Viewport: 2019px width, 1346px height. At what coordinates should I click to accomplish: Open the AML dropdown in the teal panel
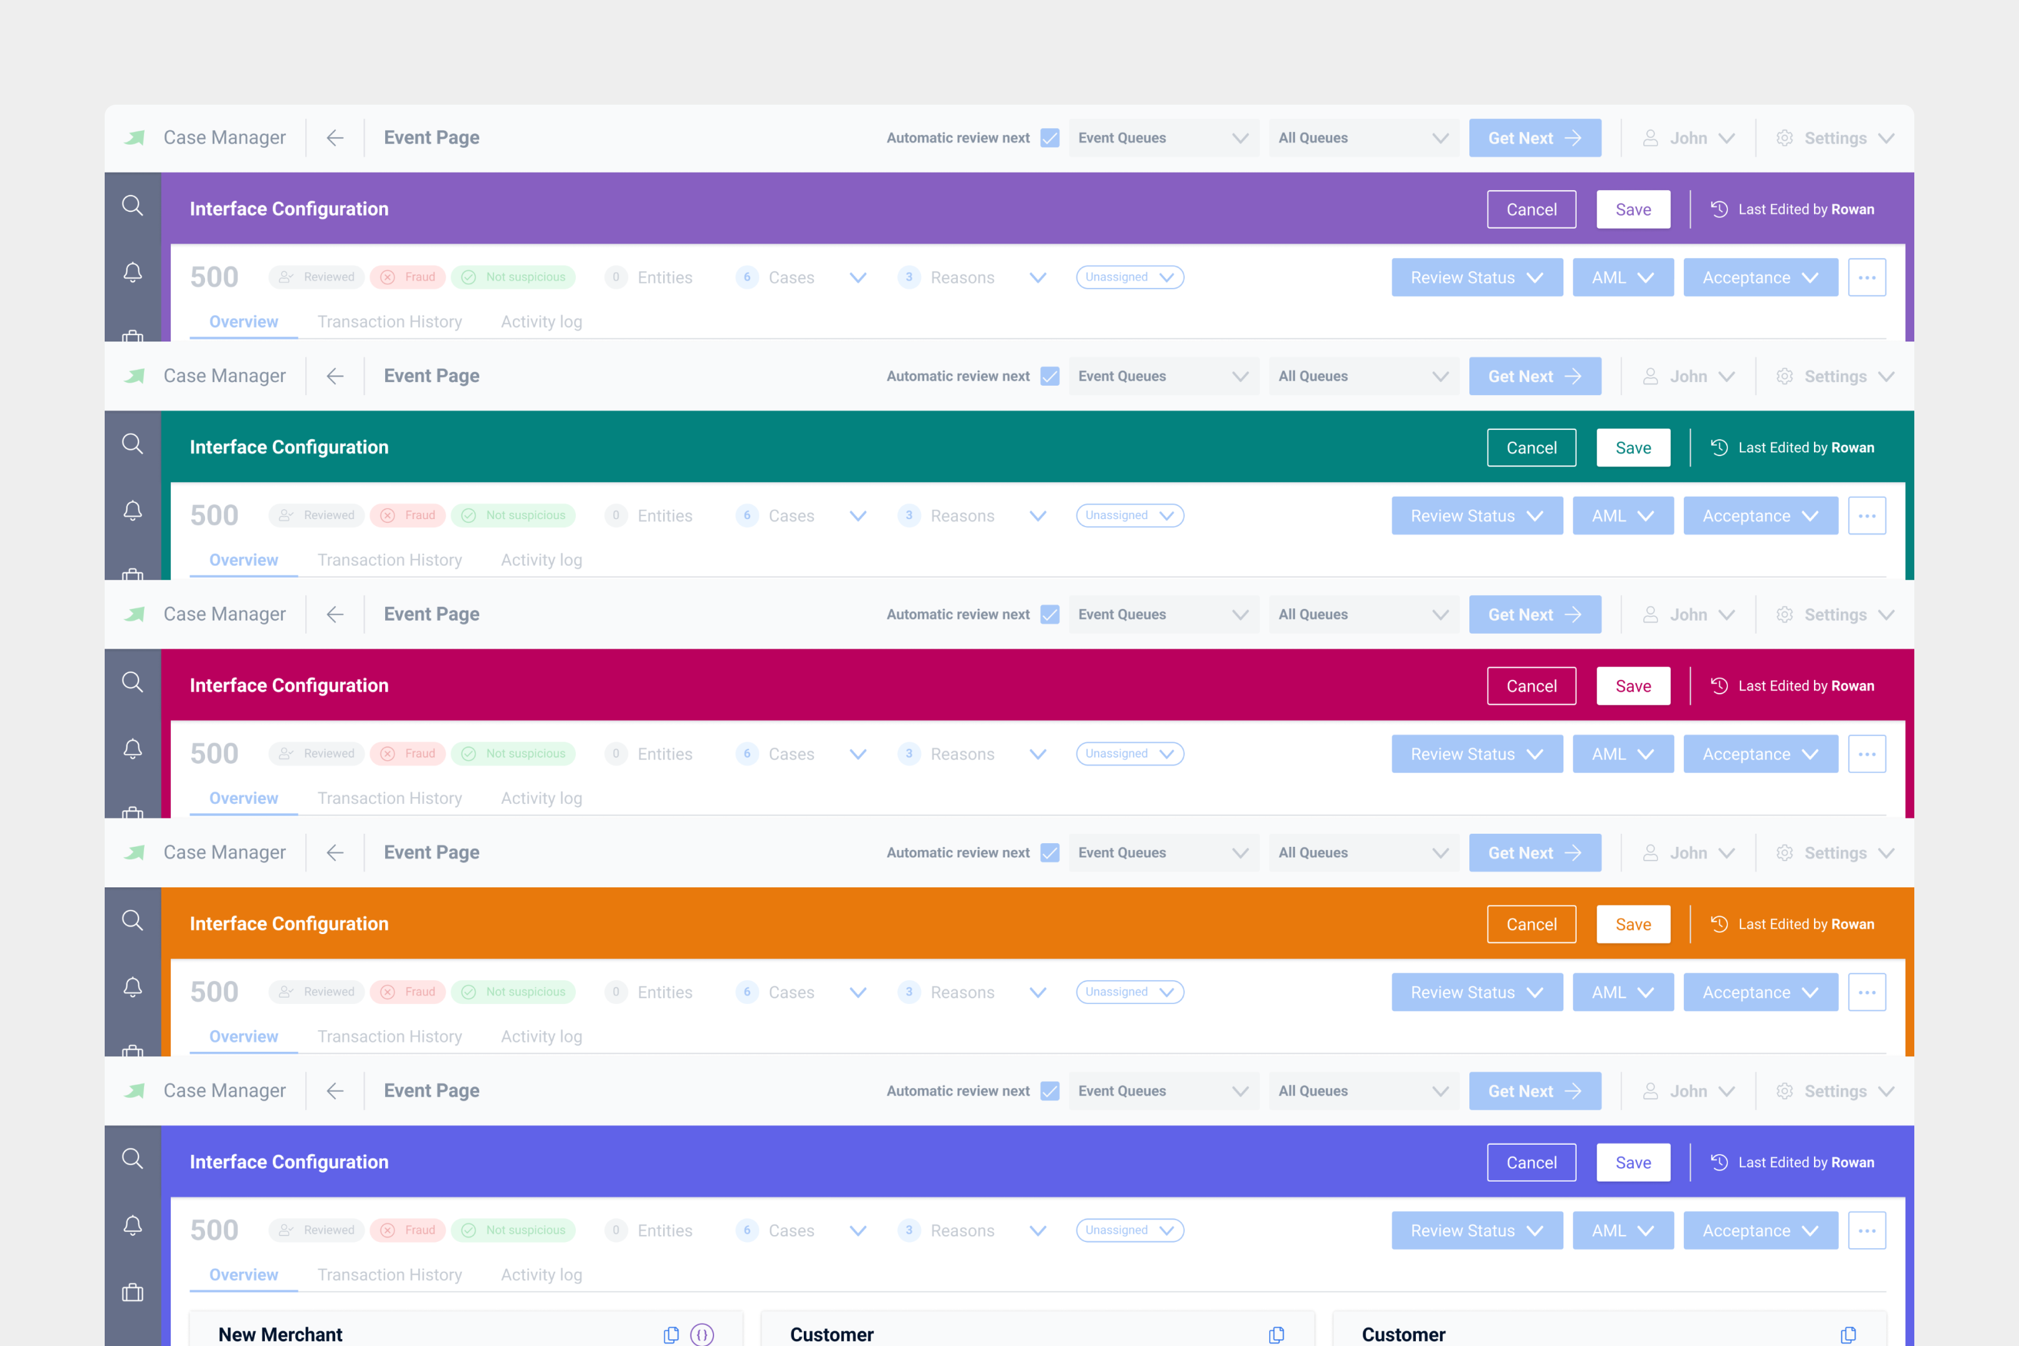[1623, 516]
